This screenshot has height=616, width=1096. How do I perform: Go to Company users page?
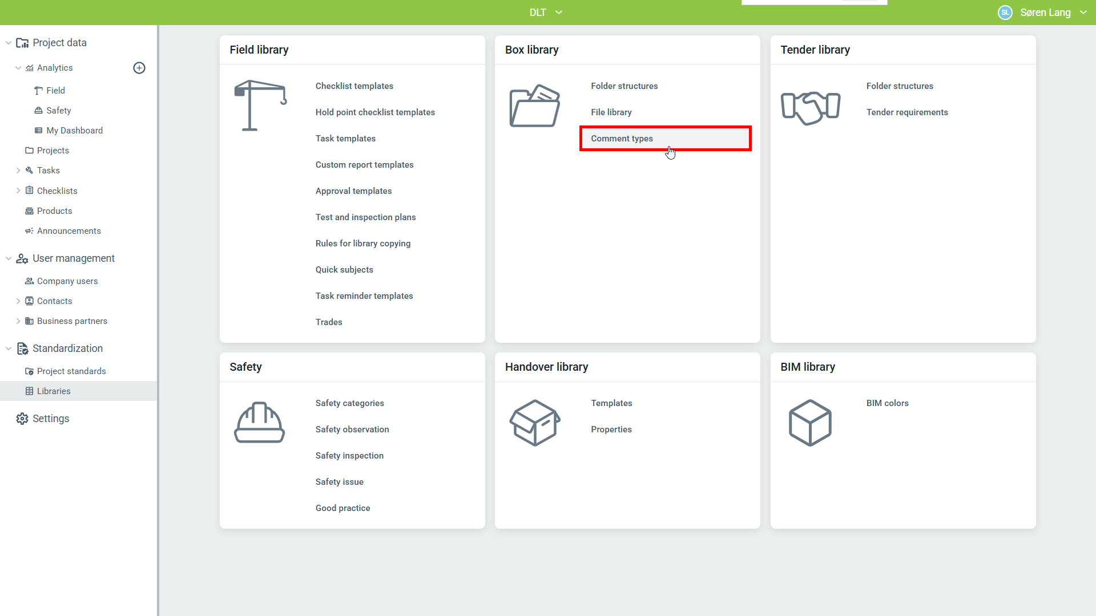[67, 281]
